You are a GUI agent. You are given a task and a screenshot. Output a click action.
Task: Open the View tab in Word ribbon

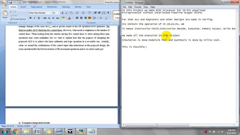coord(88,7)
